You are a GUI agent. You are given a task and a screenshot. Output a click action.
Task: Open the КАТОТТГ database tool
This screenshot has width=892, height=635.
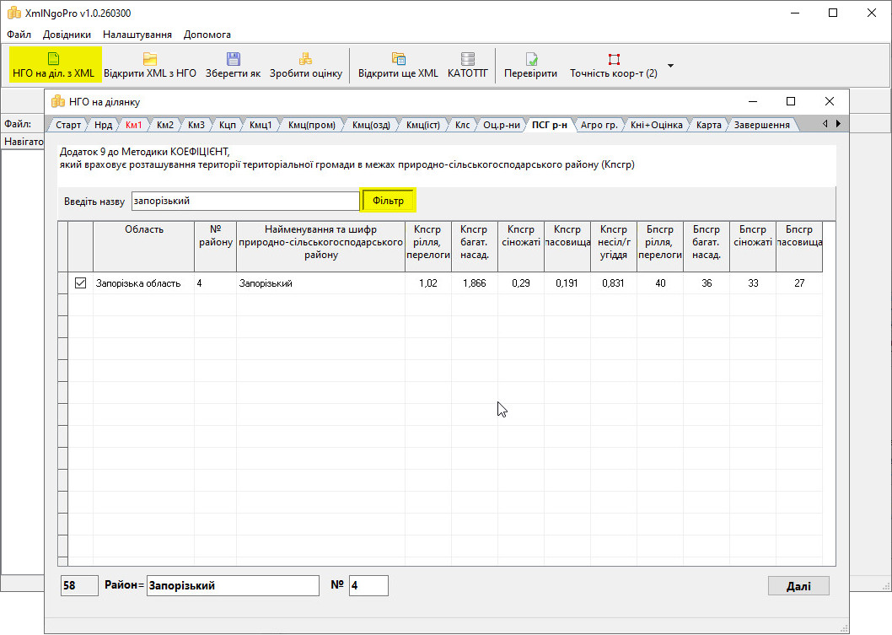(468, 59)
